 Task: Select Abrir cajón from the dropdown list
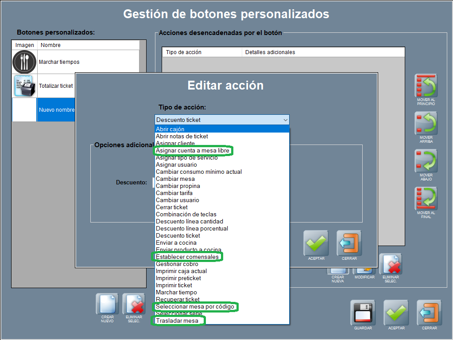(x=170, y=129)
